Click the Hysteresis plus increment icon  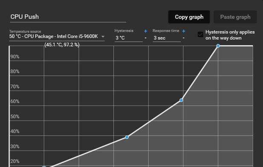[146, 31]
